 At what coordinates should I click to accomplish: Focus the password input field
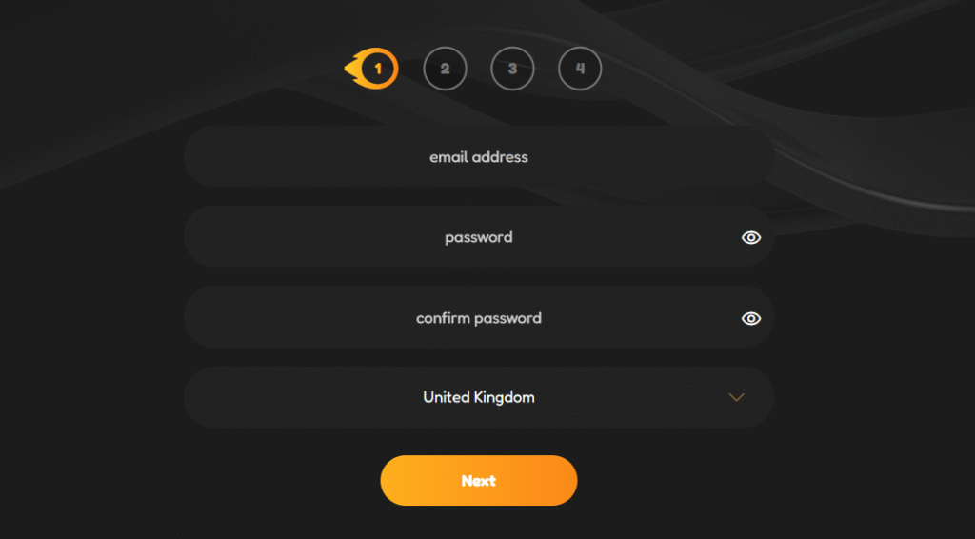[x=478, y=237]
